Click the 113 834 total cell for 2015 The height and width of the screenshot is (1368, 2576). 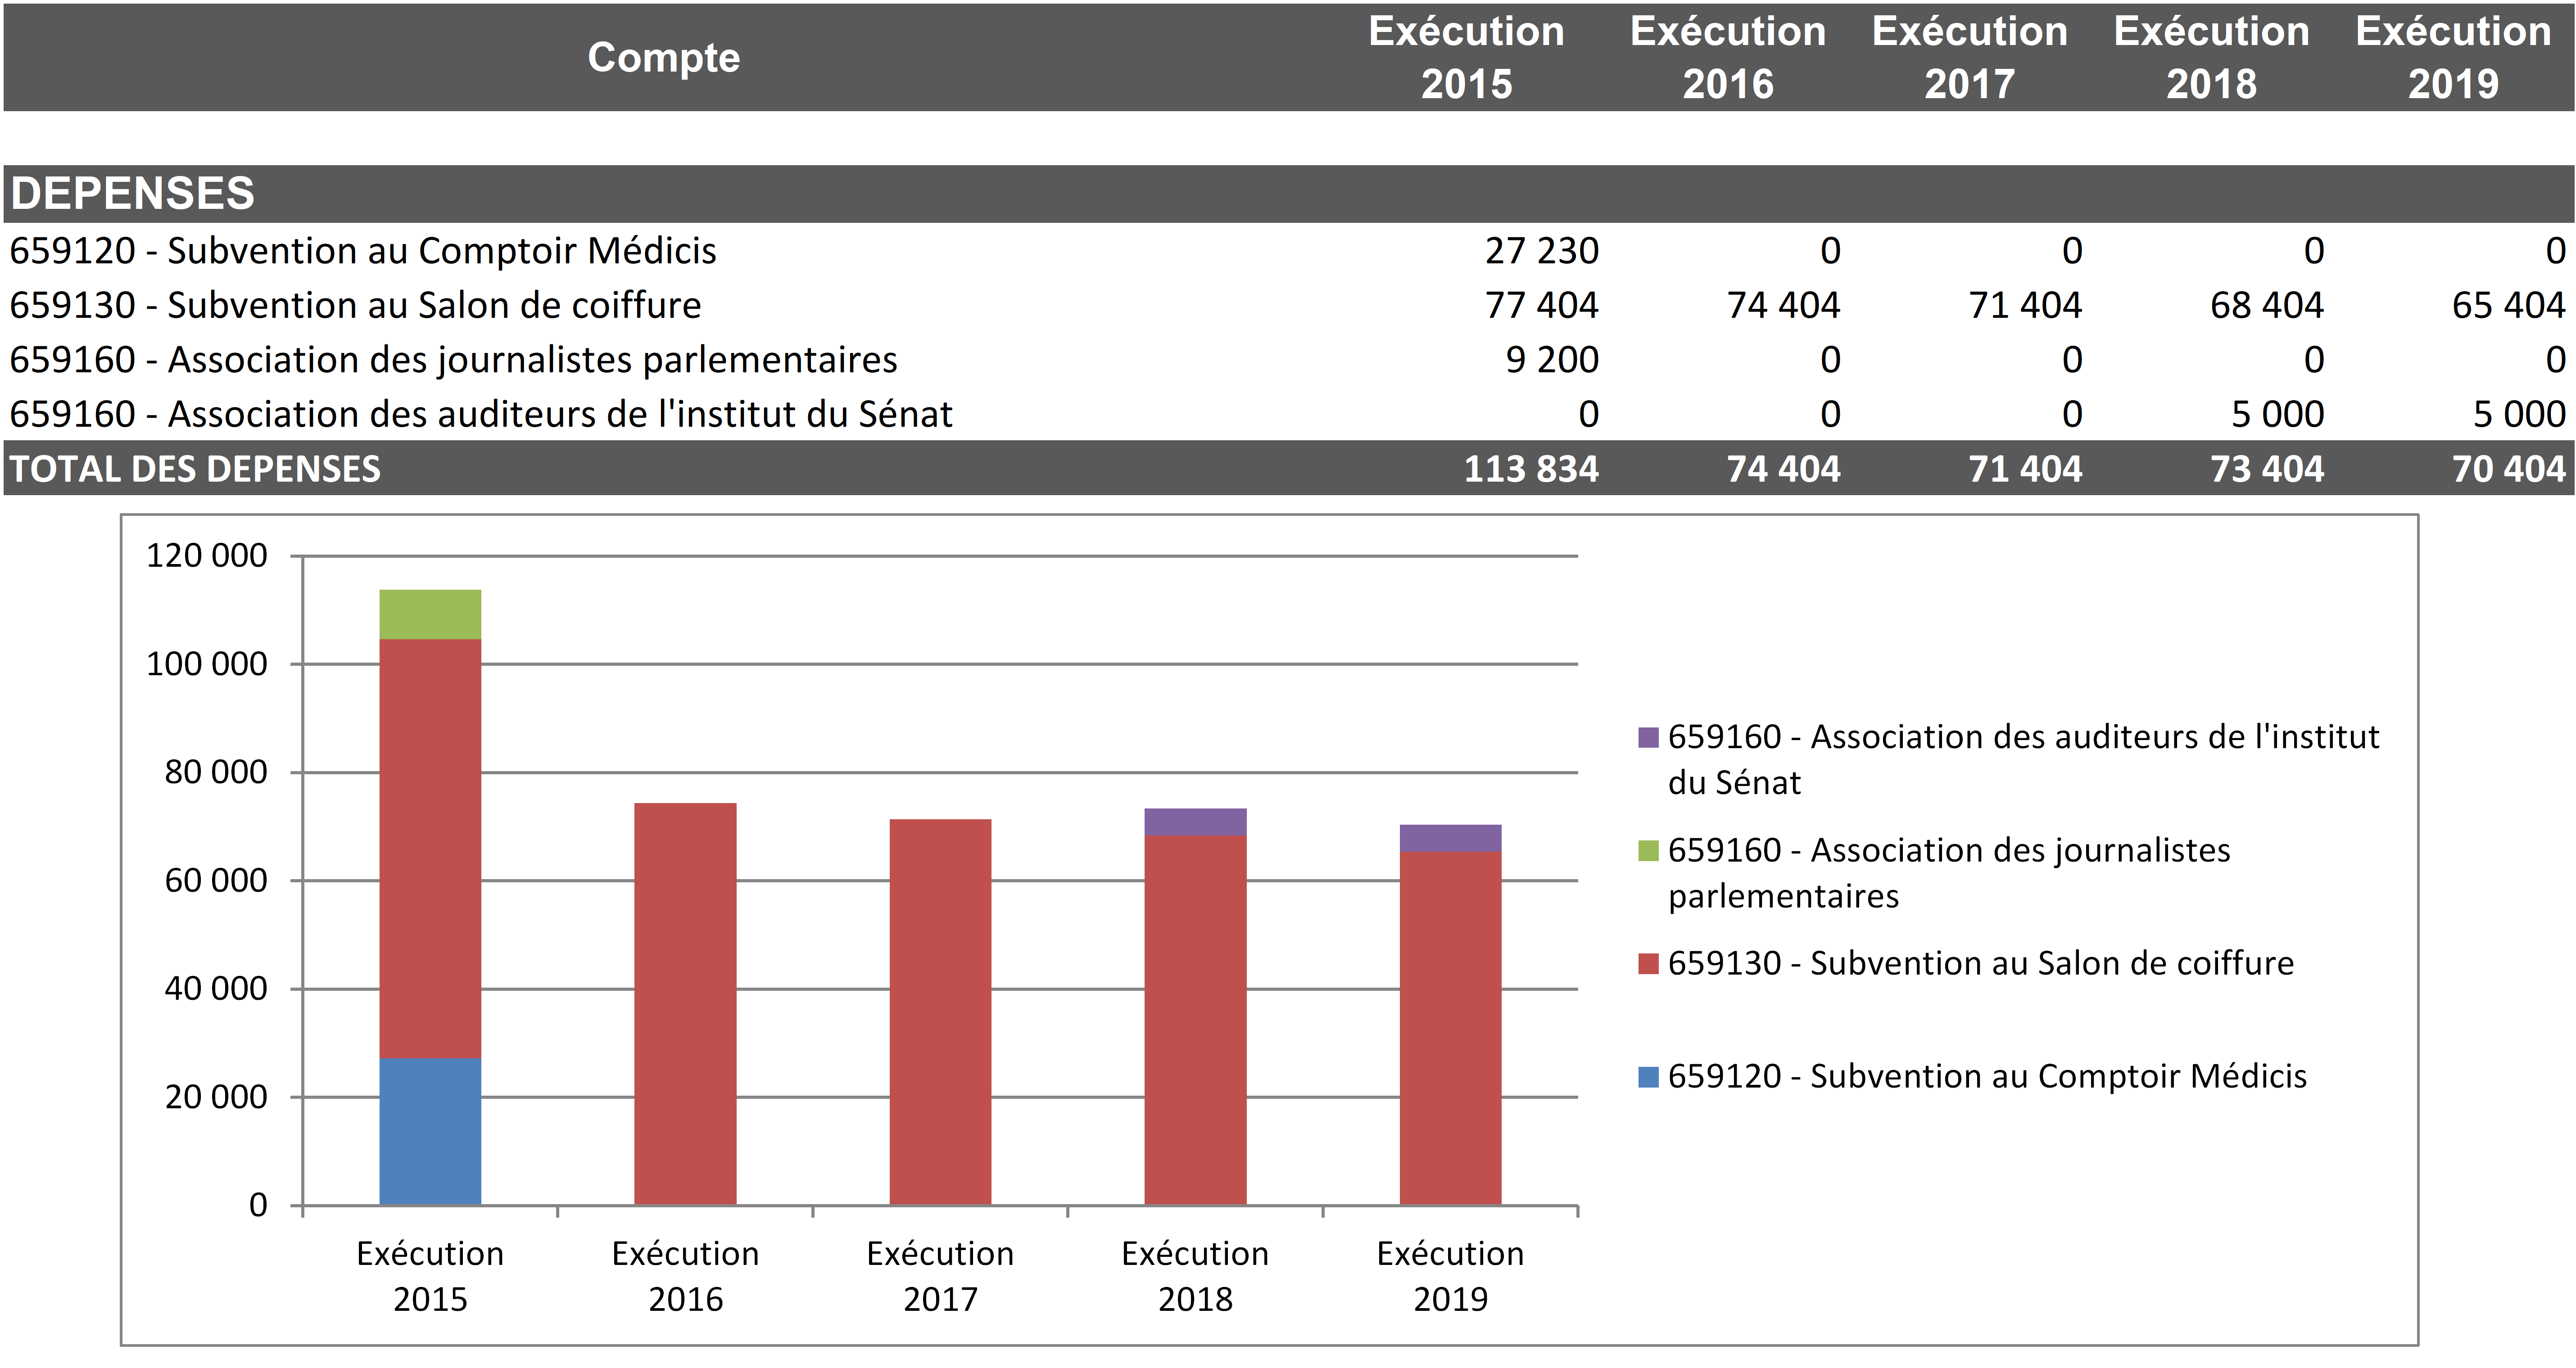(x=1531, y=469)
